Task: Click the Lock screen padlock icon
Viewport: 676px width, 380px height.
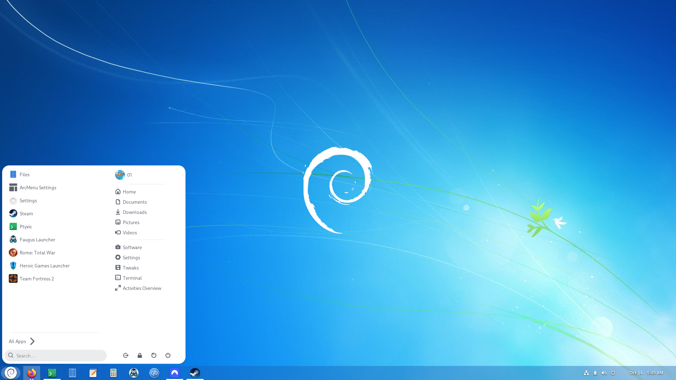Action: tap(140, 355)
